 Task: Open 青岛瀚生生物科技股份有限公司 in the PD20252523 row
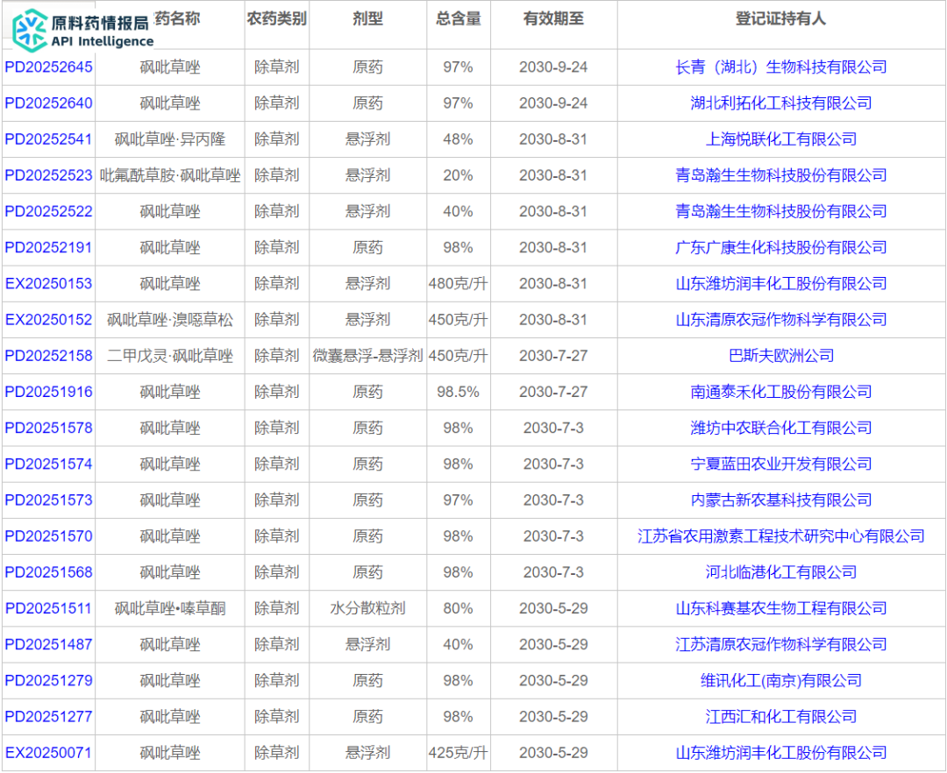[x=781, y=175]
